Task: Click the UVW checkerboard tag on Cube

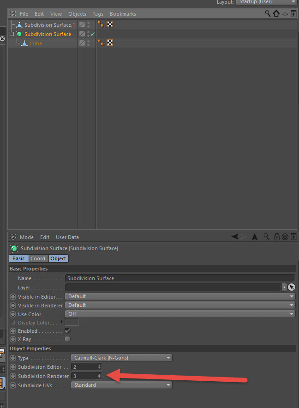Action: coord(110,42)
